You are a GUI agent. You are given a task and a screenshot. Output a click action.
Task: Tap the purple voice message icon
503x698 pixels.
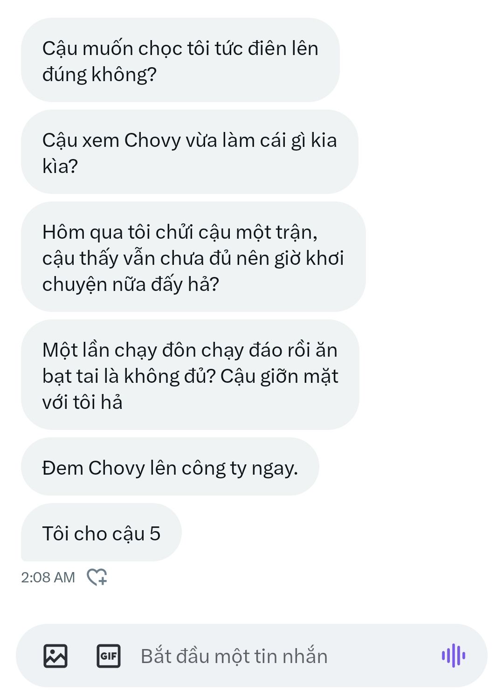[x=453, y=656]
